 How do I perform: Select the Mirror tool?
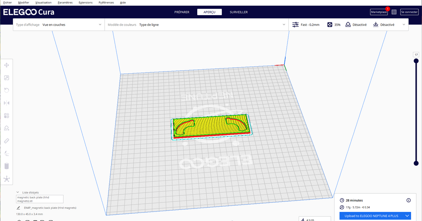click(6, 103)
